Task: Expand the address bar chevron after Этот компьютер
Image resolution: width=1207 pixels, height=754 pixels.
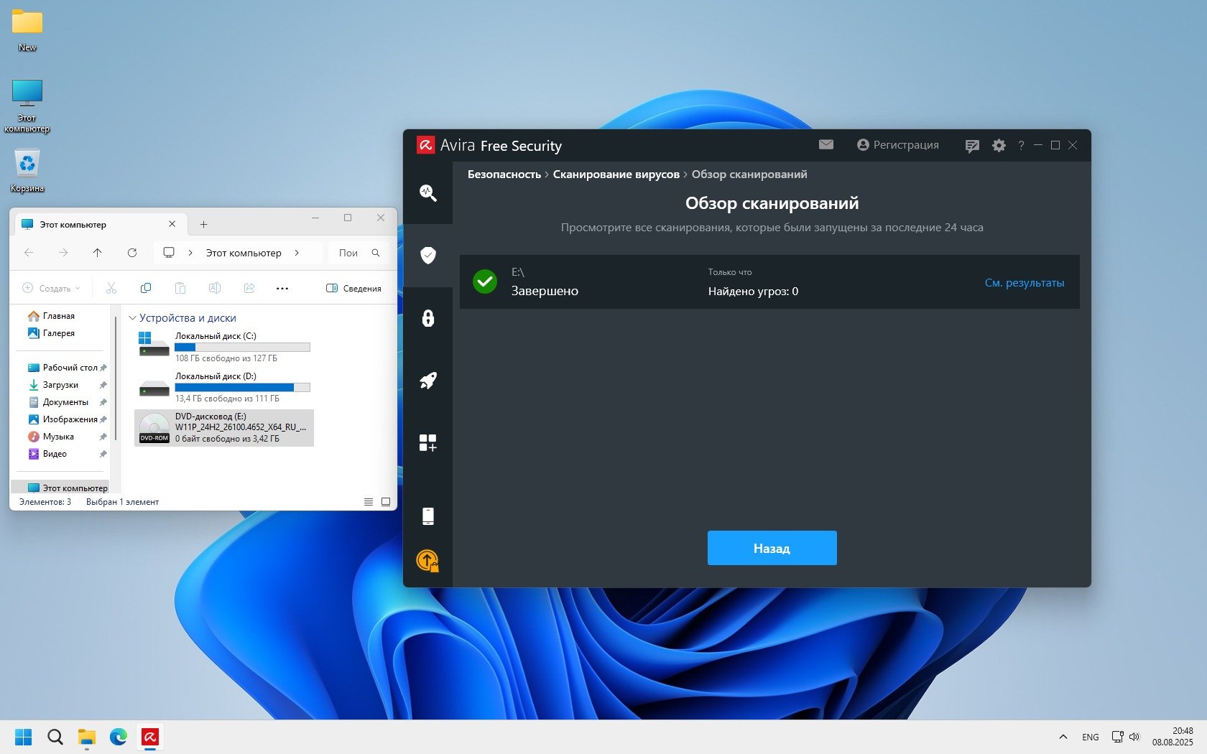Action: click(297, 253)
